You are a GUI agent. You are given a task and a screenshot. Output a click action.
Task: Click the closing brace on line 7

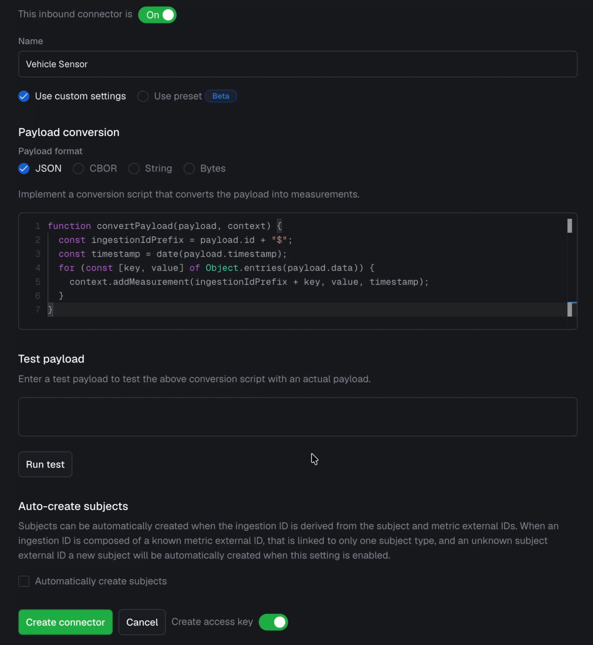[x=50, y=309]
